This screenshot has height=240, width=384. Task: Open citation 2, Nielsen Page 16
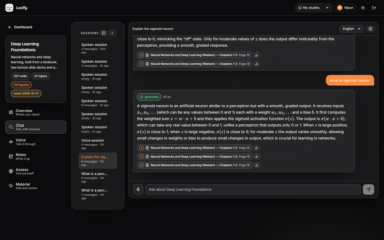194,157
